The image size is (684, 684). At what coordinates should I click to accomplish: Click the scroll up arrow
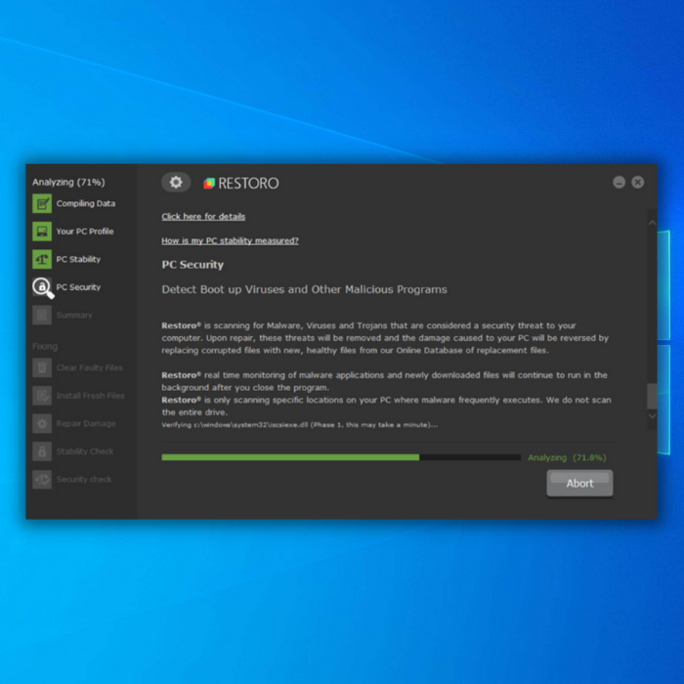(652, 223)
